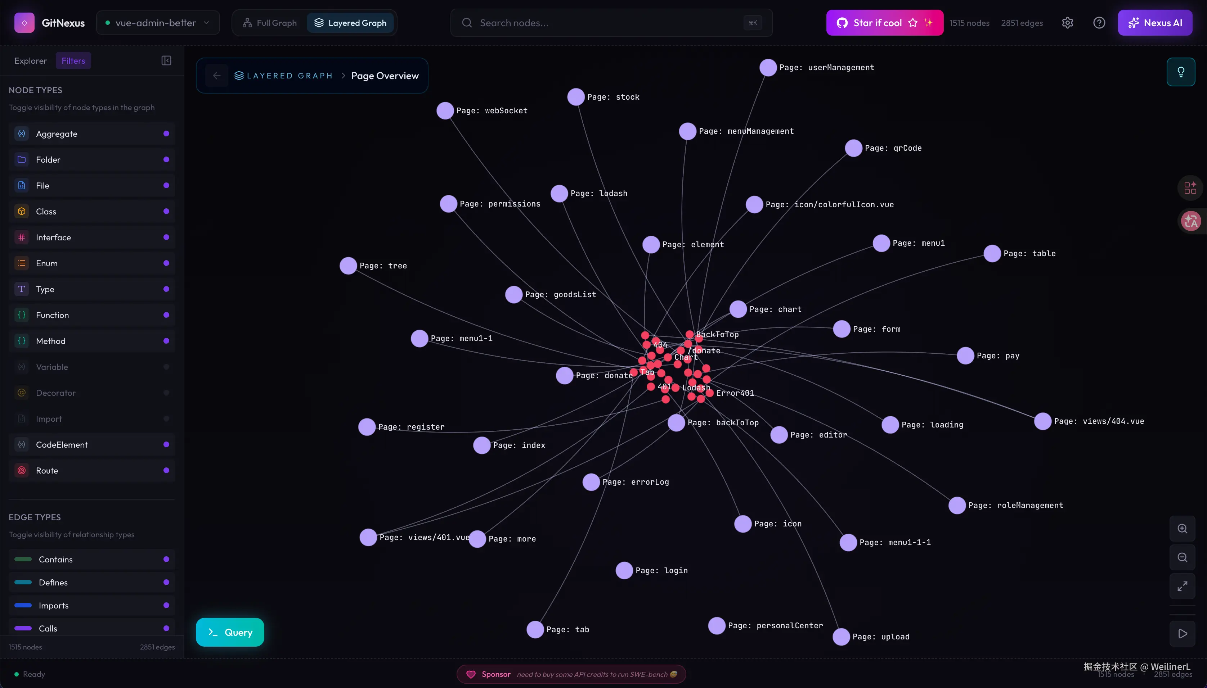Viewport: 1207px width, 688px height.
Task: Toggle Method node type visibility
Action: 92,341
